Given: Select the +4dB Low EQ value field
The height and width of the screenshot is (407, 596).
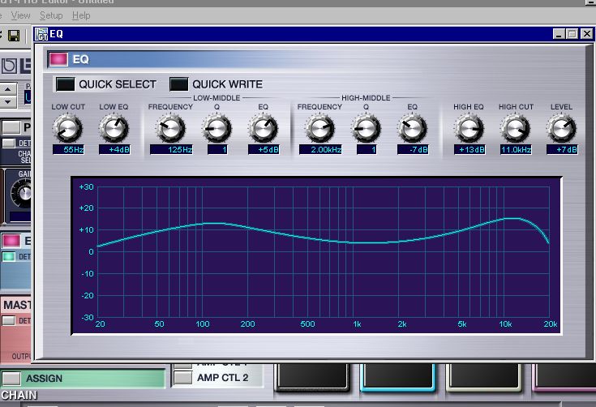Looking at the screenshot, I should click(114, 150).
